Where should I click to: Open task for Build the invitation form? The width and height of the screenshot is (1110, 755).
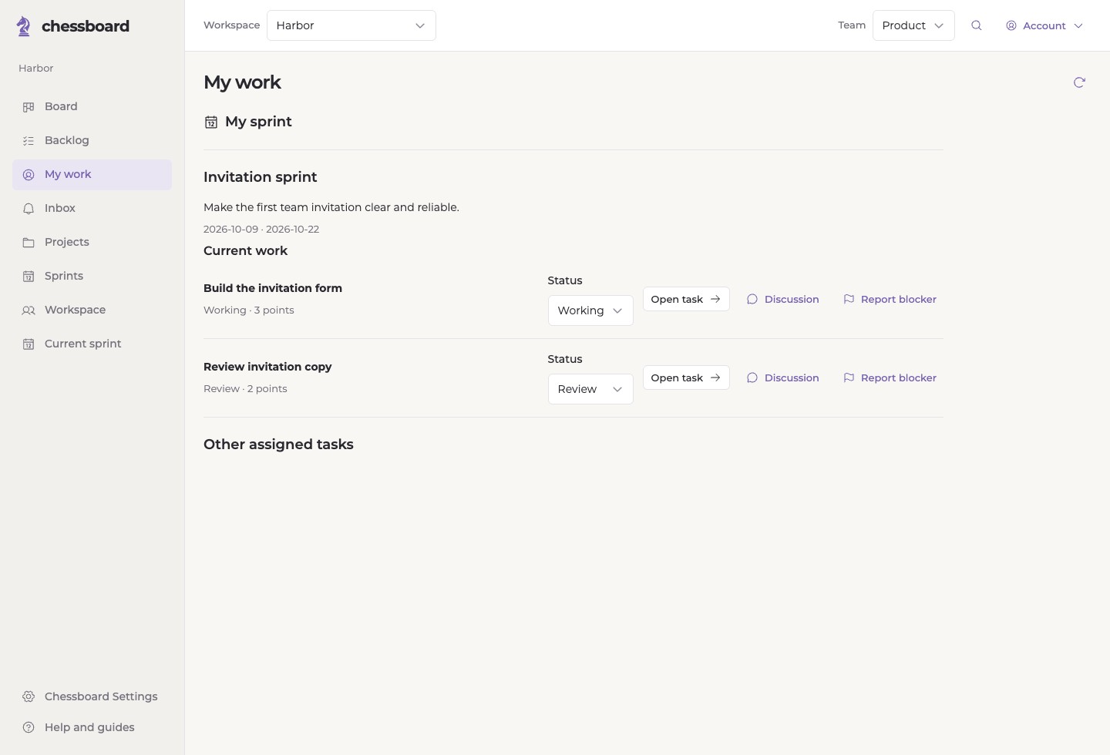tap(686, 299)
